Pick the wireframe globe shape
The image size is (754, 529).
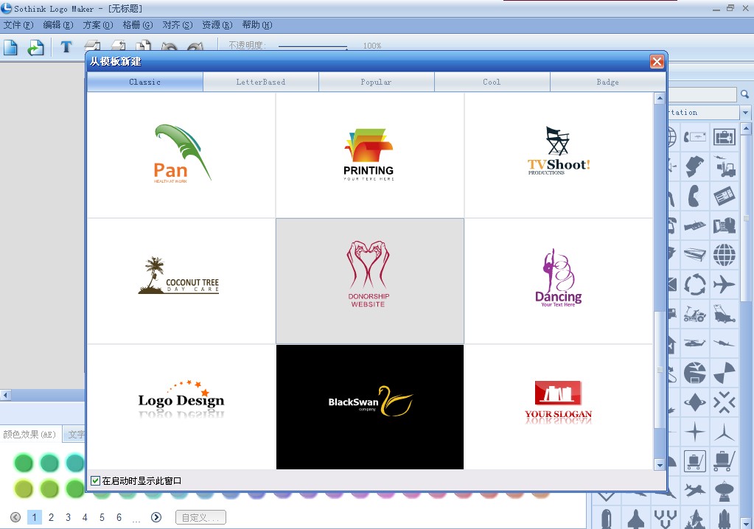click(725, 255)
